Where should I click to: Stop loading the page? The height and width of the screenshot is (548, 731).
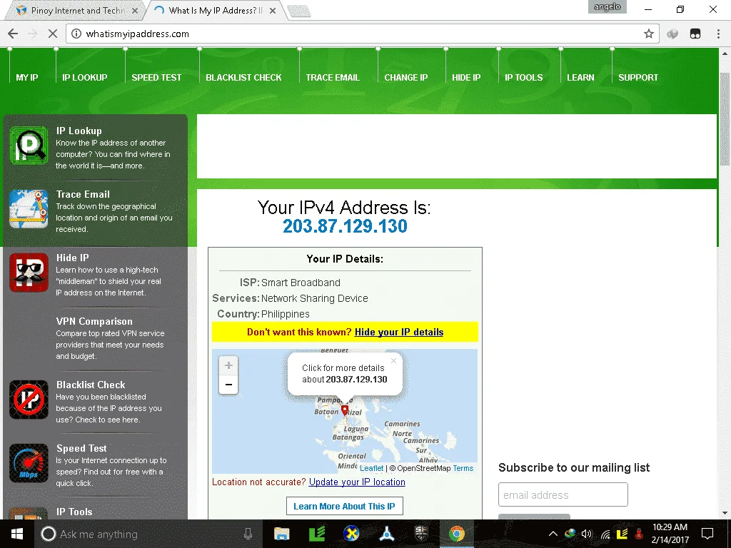click(53, 34)
